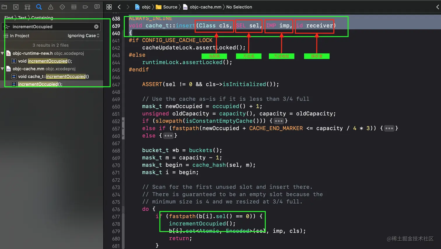Click the isInitialized call on line 647
Viewport: 441px width, 249px height.
(x=244, y=84)
